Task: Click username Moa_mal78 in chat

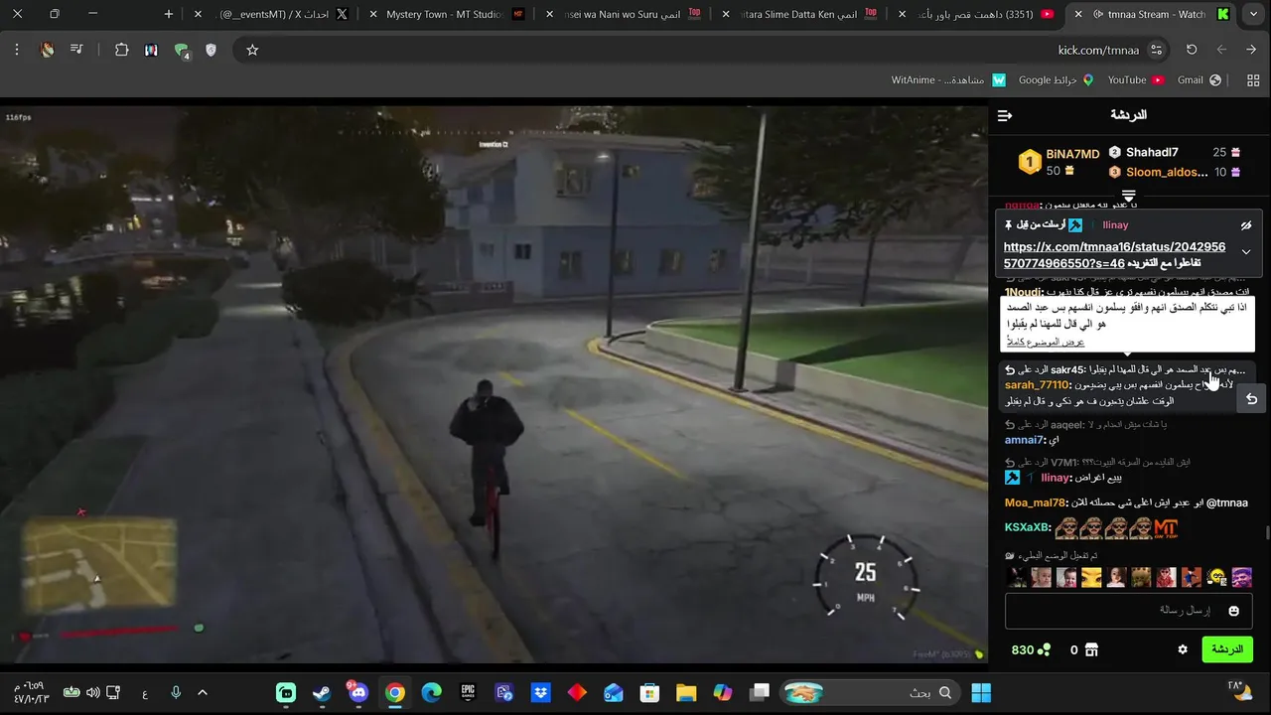Action: [x=1036, y=502]
